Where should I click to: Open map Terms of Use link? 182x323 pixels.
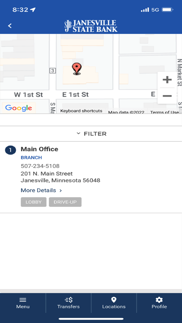[164, 112]
